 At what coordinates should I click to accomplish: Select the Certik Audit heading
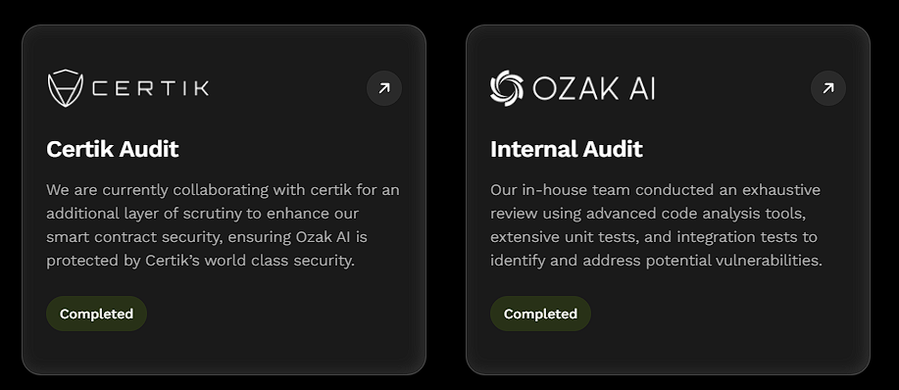coord(113,149)
